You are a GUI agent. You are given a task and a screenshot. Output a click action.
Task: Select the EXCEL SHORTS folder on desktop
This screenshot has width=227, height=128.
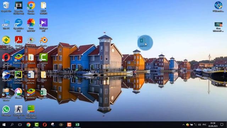click(x=43, y=7)
